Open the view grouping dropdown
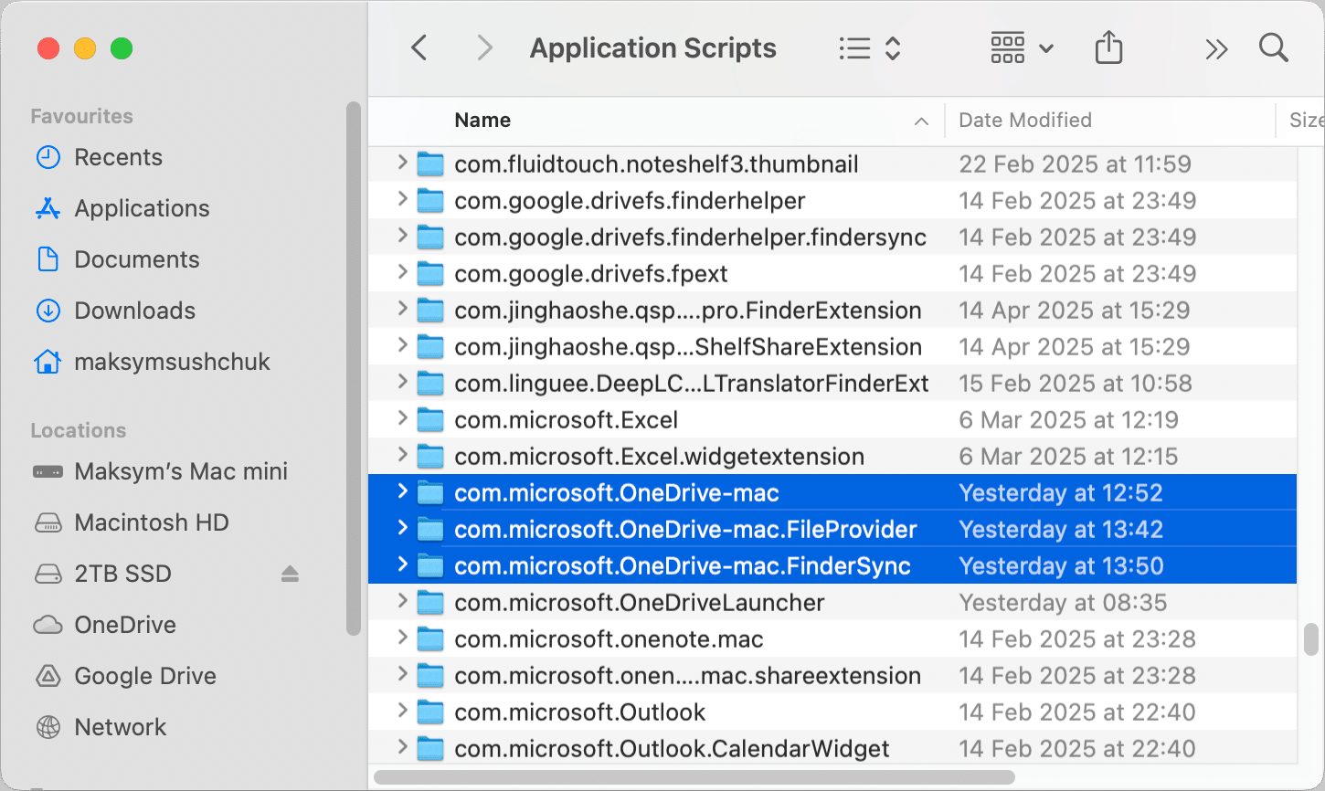Viewport: 1325px width, 791px height. coord(1021,47)
